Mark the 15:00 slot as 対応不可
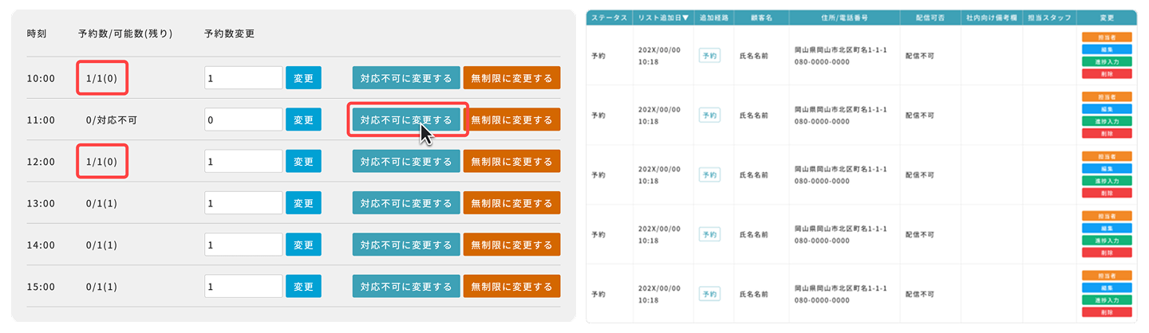The width and height of the screenshot is (1149, 333). pos(406,286)
